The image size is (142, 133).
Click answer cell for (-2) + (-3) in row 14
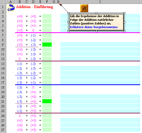[x=47, y=68]
